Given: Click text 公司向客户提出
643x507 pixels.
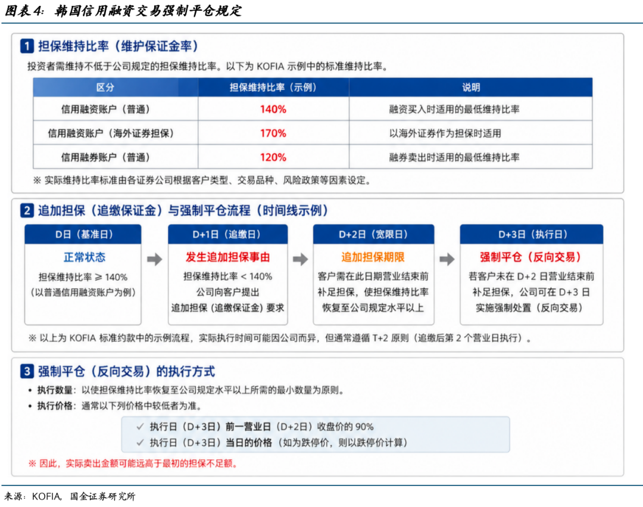Looking at the screenshot, I should click(227, 292).
